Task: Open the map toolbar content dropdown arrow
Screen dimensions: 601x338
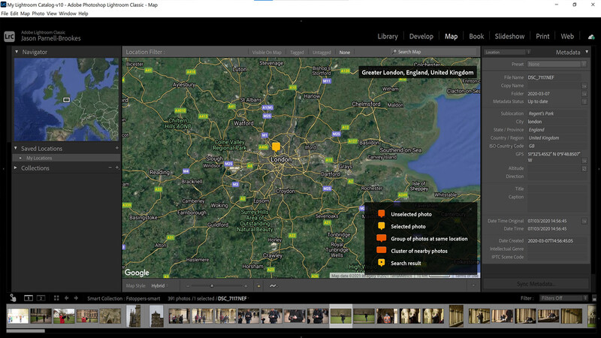Action: pyautogui.click(x=473, y=286)
